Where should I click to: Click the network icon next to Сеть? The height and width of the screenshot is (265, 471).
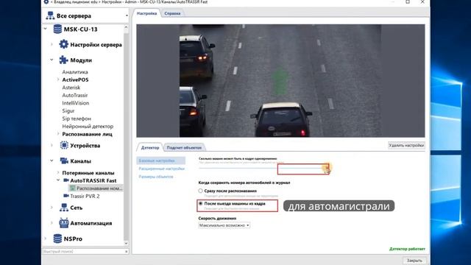[x=64, y=208]
